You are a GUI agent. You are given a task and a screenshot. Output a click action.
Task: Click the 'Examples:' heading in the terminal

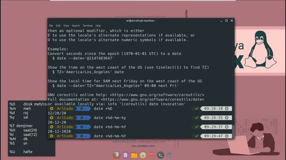pos(58,49)
